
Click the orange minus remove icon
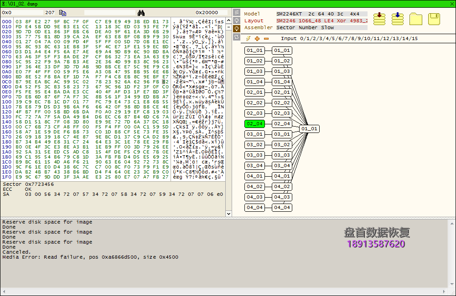(x=266, y=38)
